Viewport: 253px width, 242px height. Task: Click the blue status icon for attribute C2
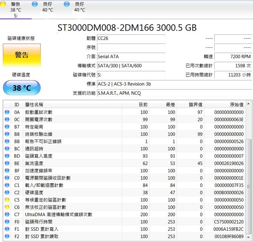[7, 192]
